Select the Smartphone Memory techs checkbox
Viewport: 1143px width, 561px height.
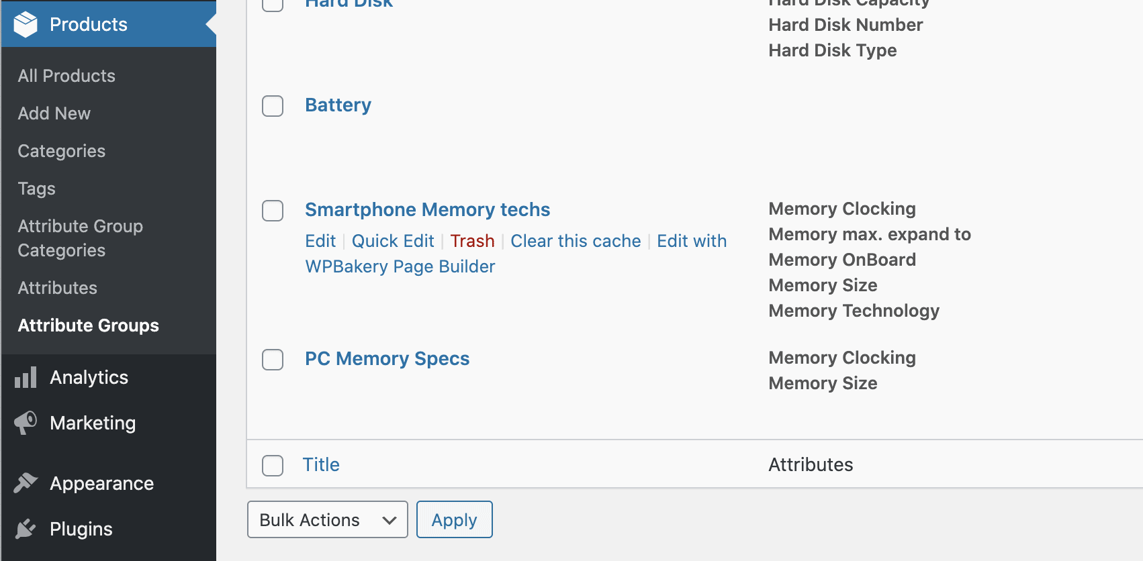273,211
